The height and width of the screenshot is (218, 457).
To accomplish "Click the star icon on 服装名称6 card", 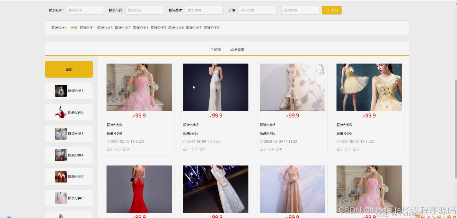I will (x=270, y=149).
